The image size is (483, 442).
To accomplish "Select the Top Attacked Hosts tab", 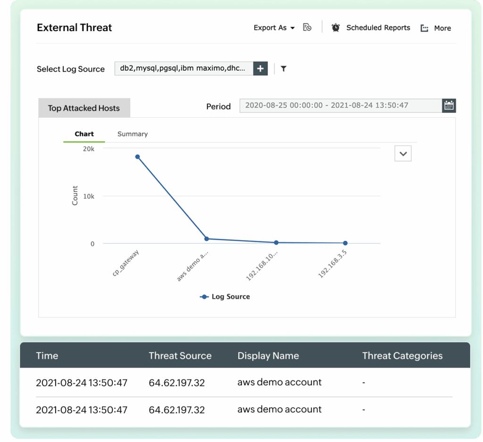I will [x=84, y=108].
